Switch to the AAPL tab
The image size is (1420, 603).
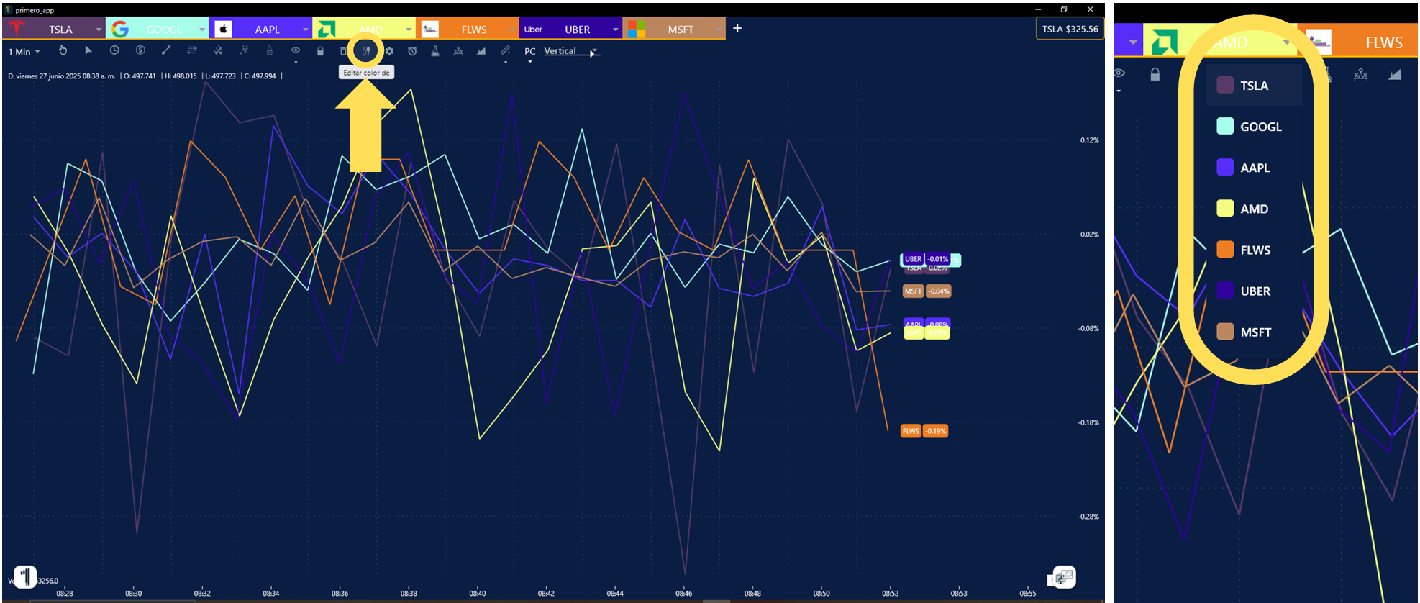pos(267,30)
